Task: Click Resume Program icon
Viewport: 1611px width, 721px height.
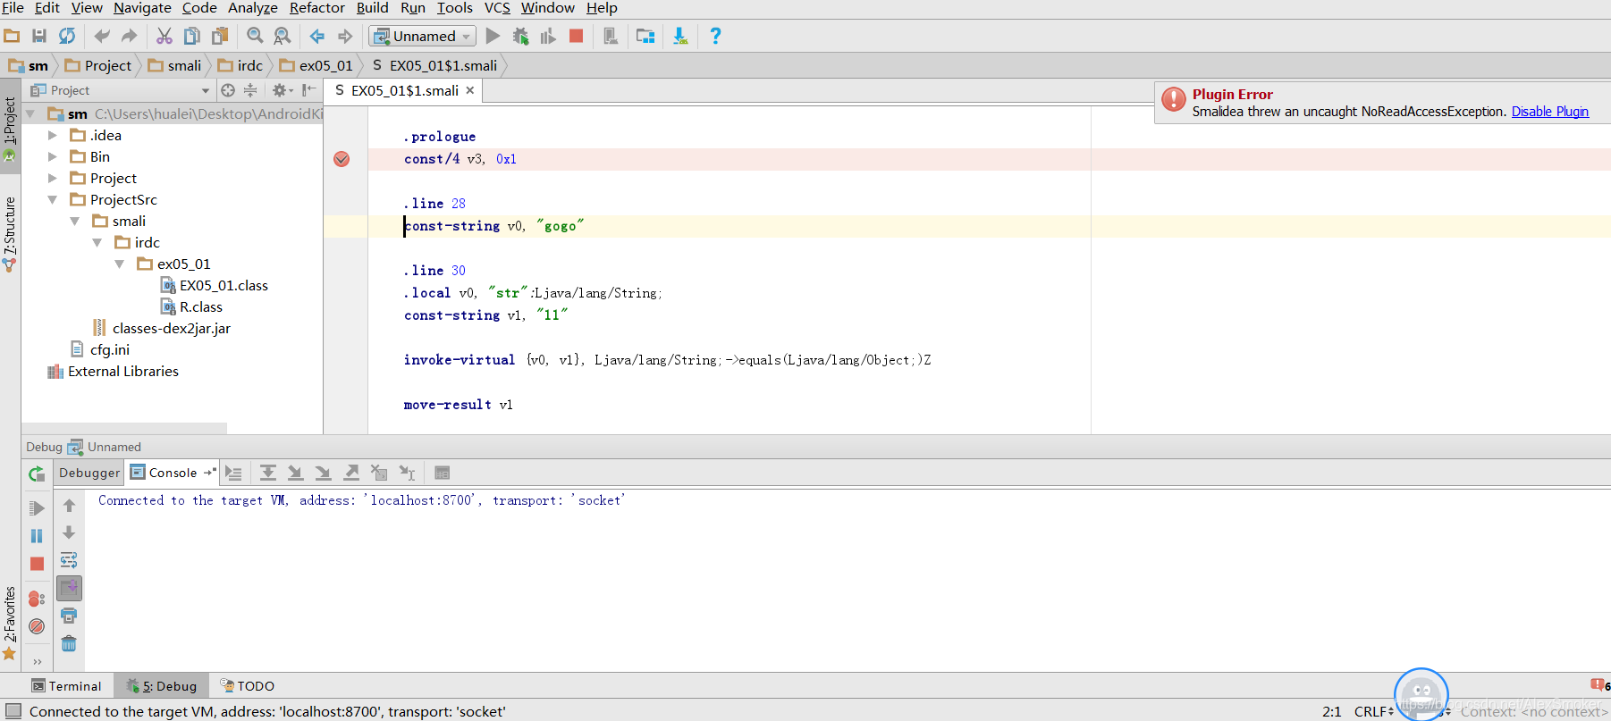Action: [37, 508]
